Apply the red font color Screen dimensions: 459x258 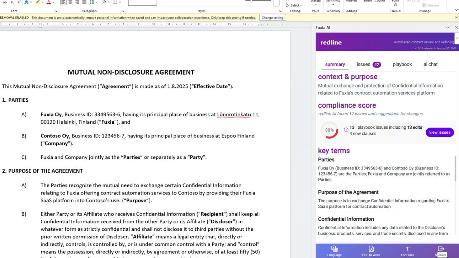[x=49, y=2]
